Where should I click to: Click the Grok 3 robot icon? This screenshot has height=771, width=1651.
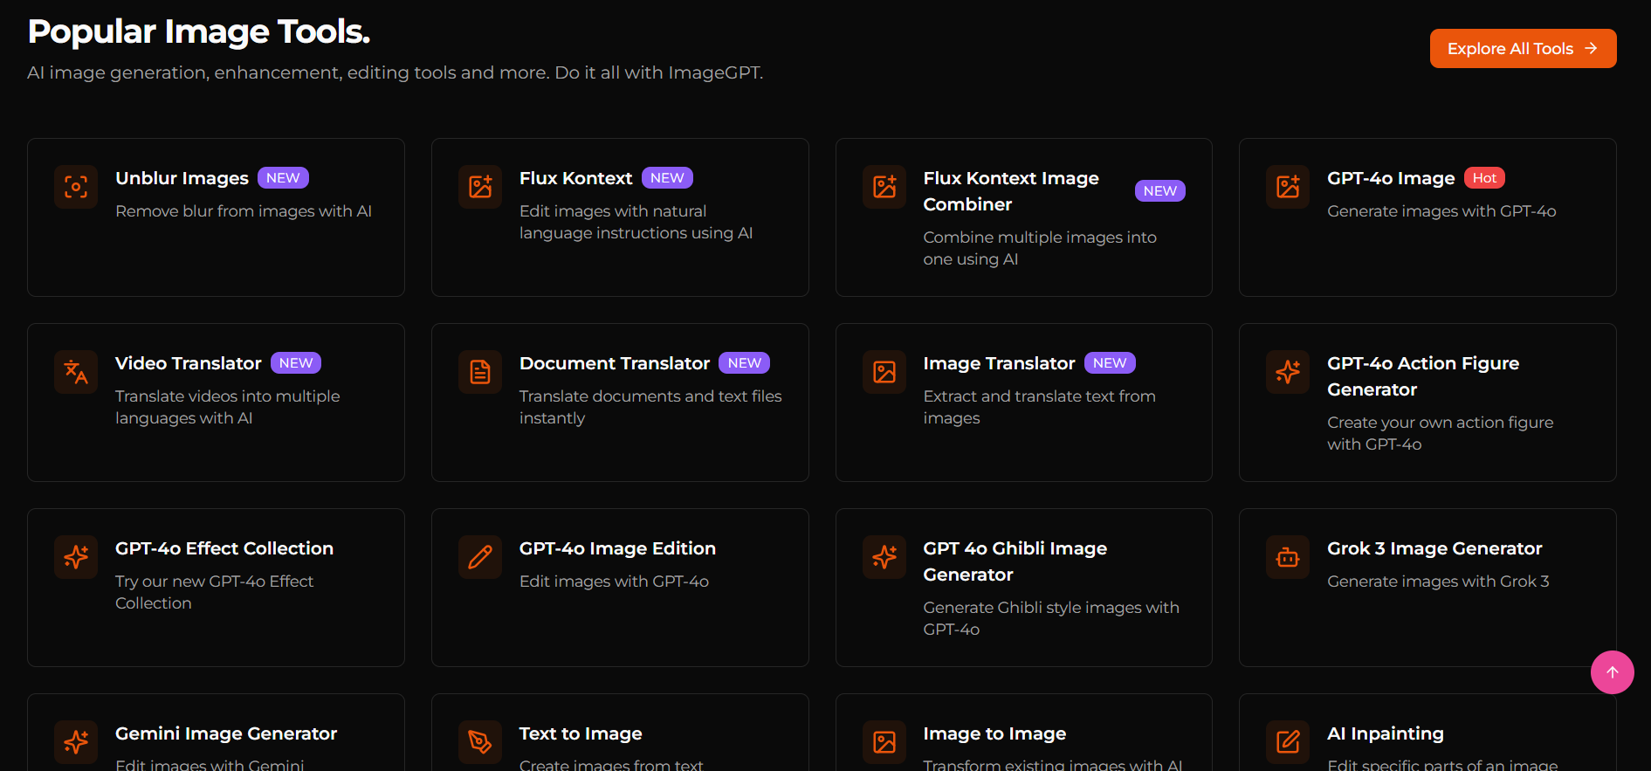[x=1288, y=557]
